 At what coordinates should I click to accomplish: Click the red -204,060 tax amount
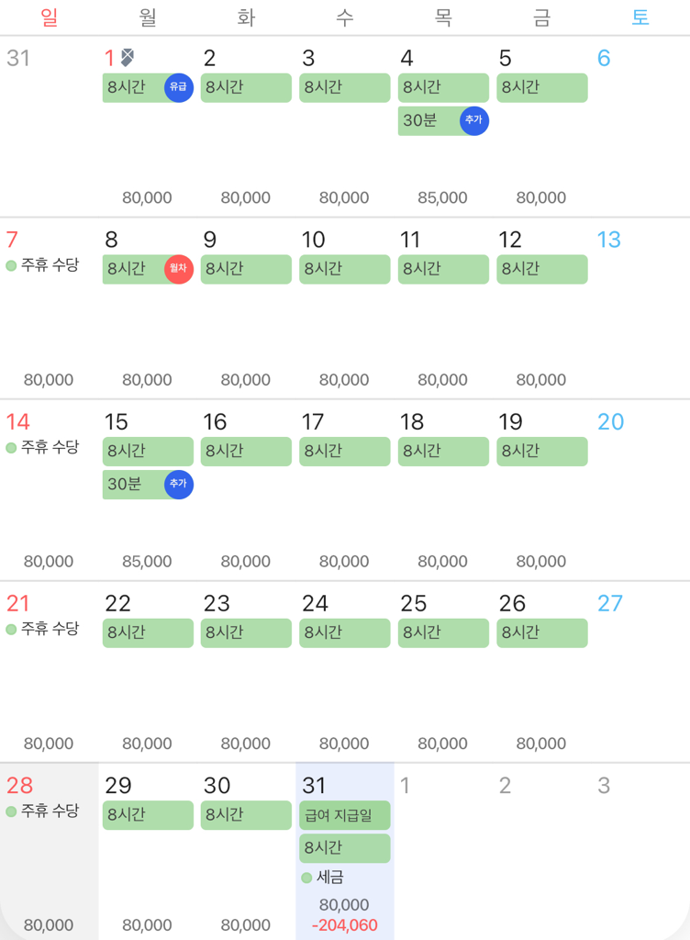pos(344,925)
